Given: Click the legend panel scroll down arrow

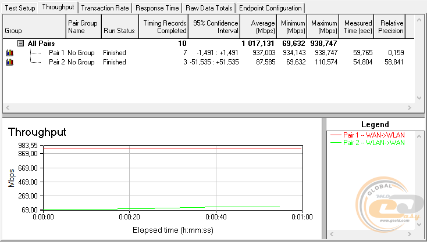Looking at the screenshot, I should pyautogui.click(x=419, y=225).
